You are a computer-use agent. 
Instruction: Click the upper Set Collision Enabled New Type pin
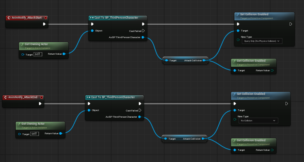[238, 40]
